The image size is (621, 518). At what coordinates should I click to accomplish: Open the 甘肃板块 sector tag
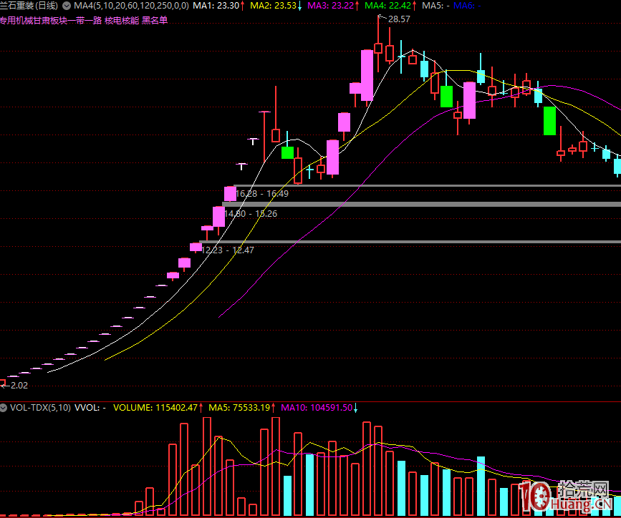50,20
